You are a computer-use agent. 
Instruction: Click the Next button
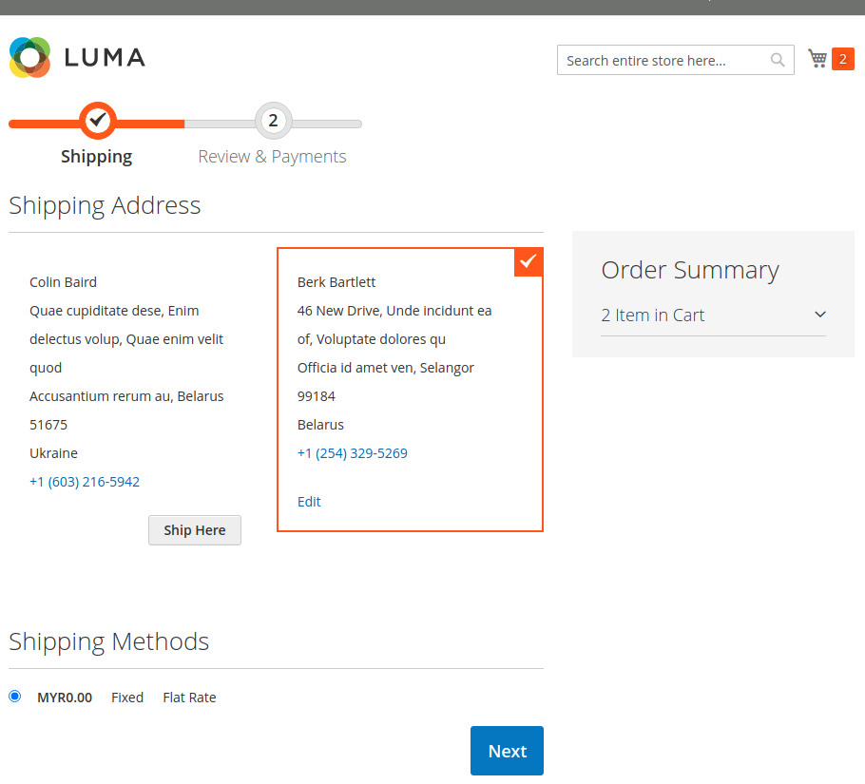tap(507, 751)
